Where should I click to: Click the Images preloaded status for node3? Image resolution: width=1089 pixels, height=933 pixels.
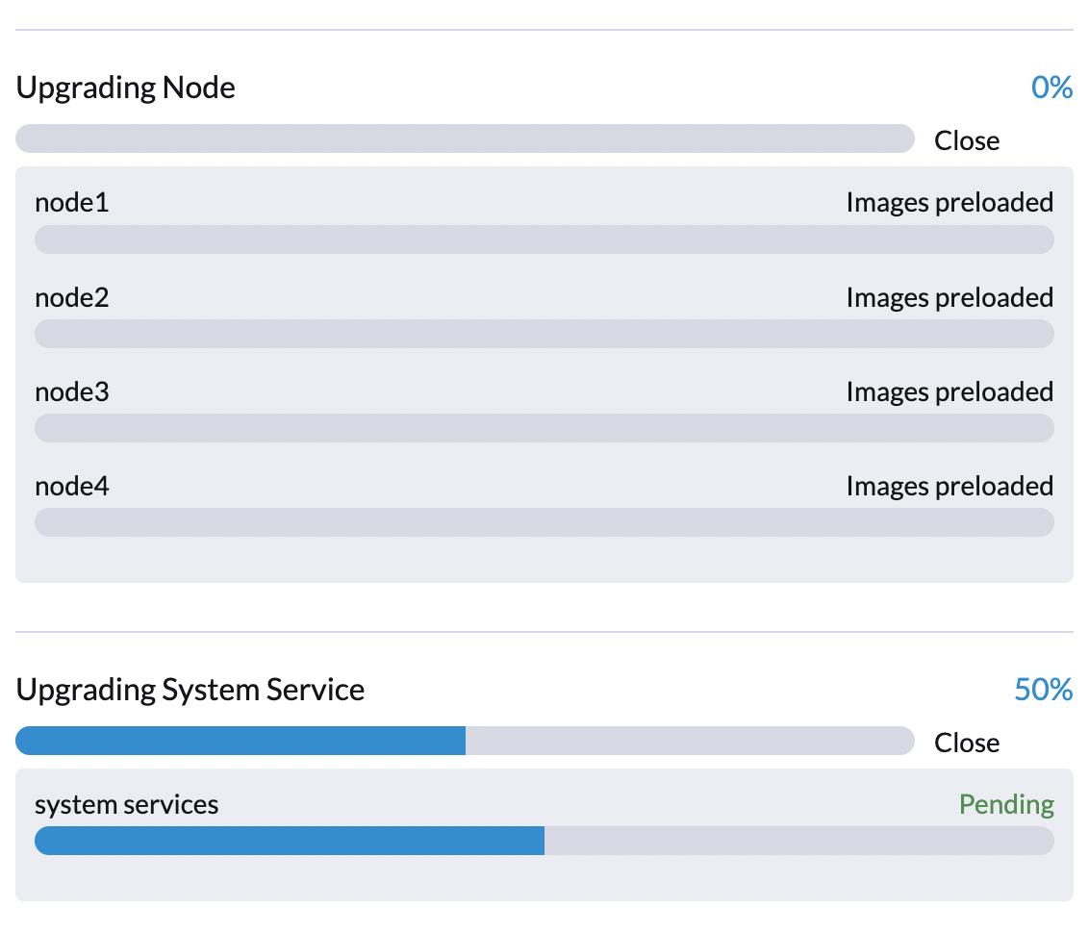[950, 392]
